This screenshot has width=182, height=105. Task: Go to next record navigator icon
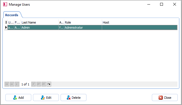point(34,84)
